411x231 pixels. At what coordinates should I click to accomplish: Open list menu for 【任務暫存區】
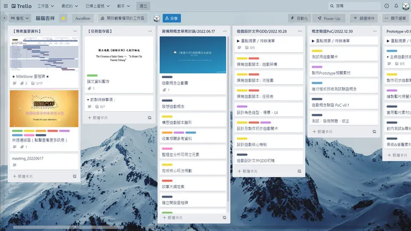150,31
